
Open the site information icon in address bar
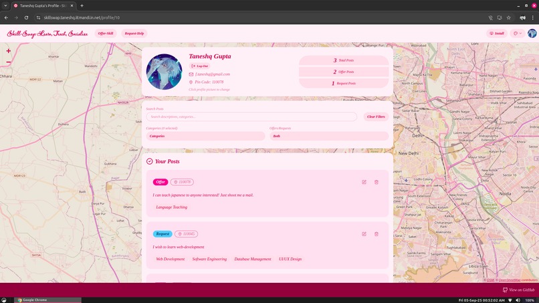[38, 17]
